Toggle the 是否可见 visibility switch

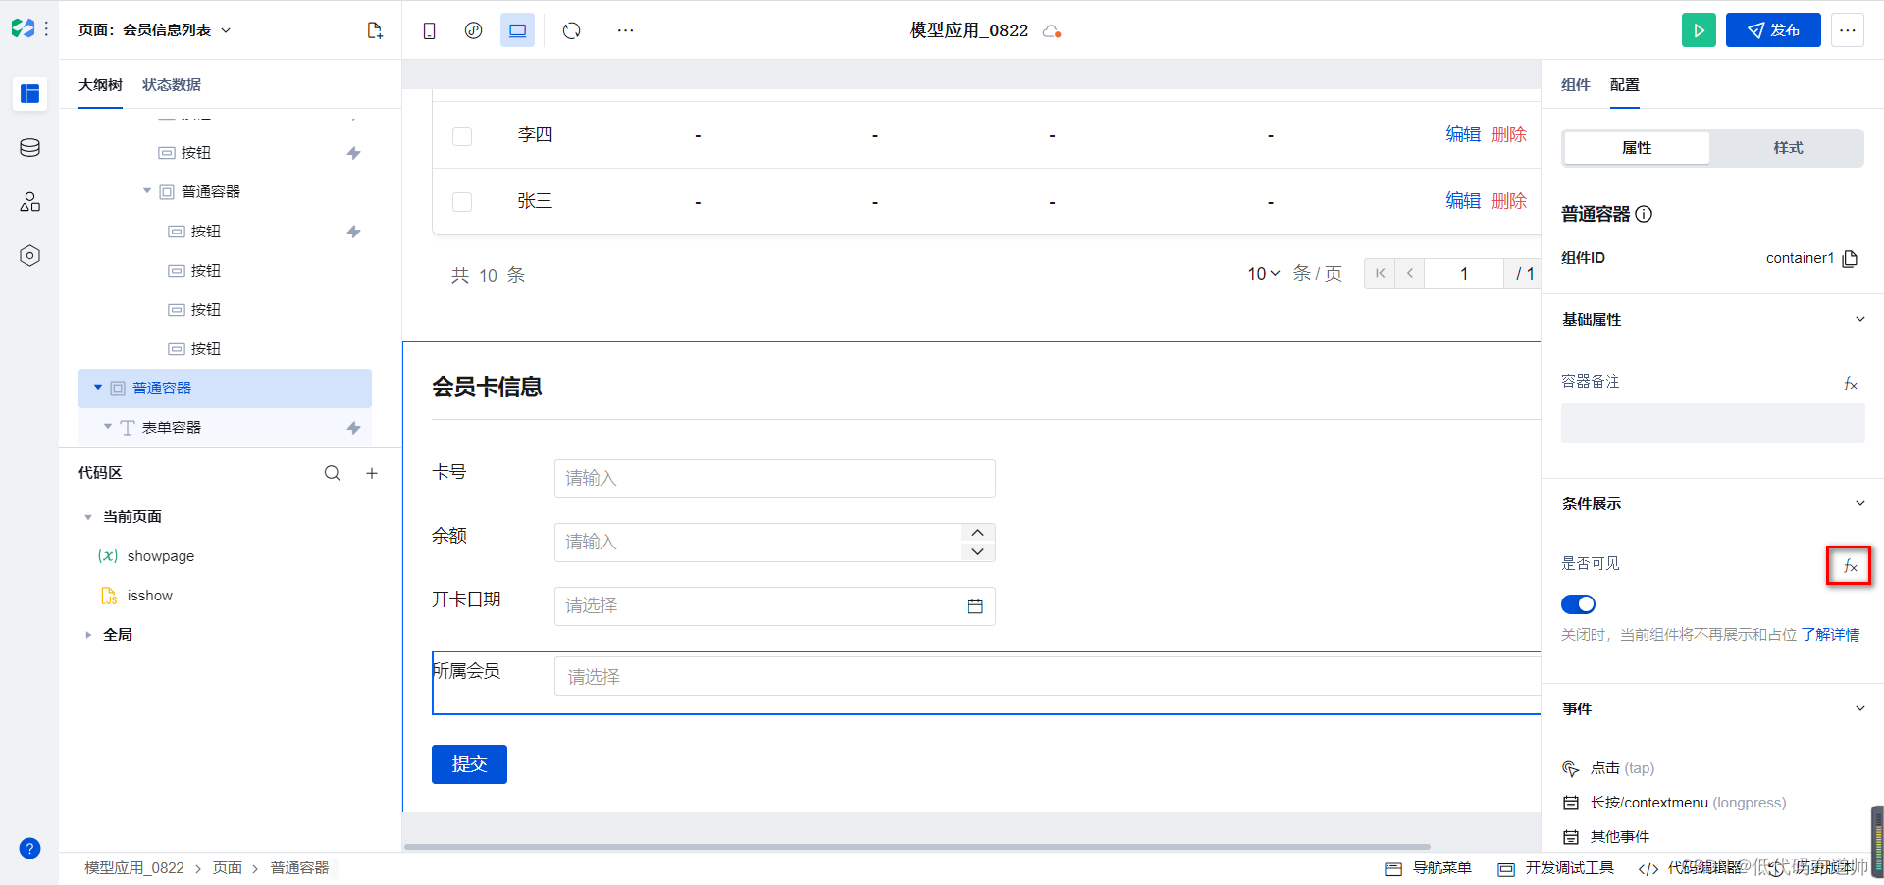[1578, 604]
